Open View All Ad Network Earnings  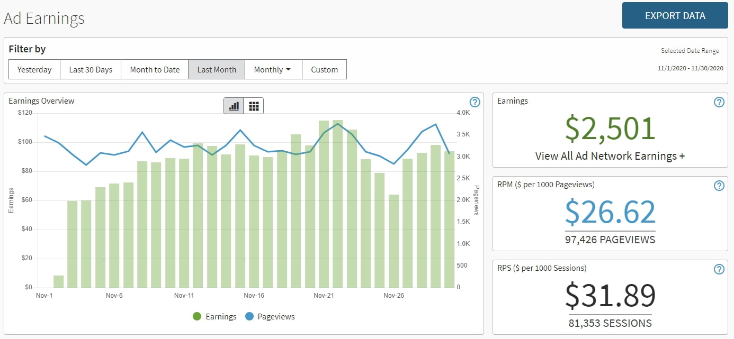click(x=610, y=156)
